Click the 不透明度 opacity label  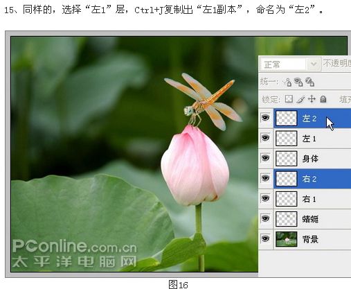(337, 63)
